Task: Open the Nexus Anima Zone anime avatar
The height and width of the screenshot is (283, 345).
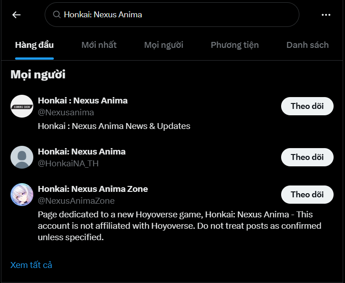Action: click(x=22, y=195)
